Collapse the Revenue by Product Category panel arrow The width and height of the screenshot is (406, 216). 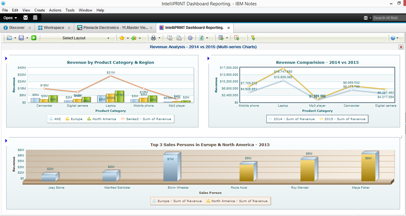coord(6,58)
